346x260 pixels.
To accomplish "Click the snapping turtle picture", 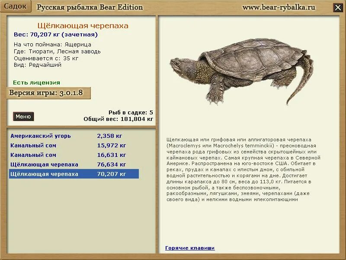I will coord(242,71).
